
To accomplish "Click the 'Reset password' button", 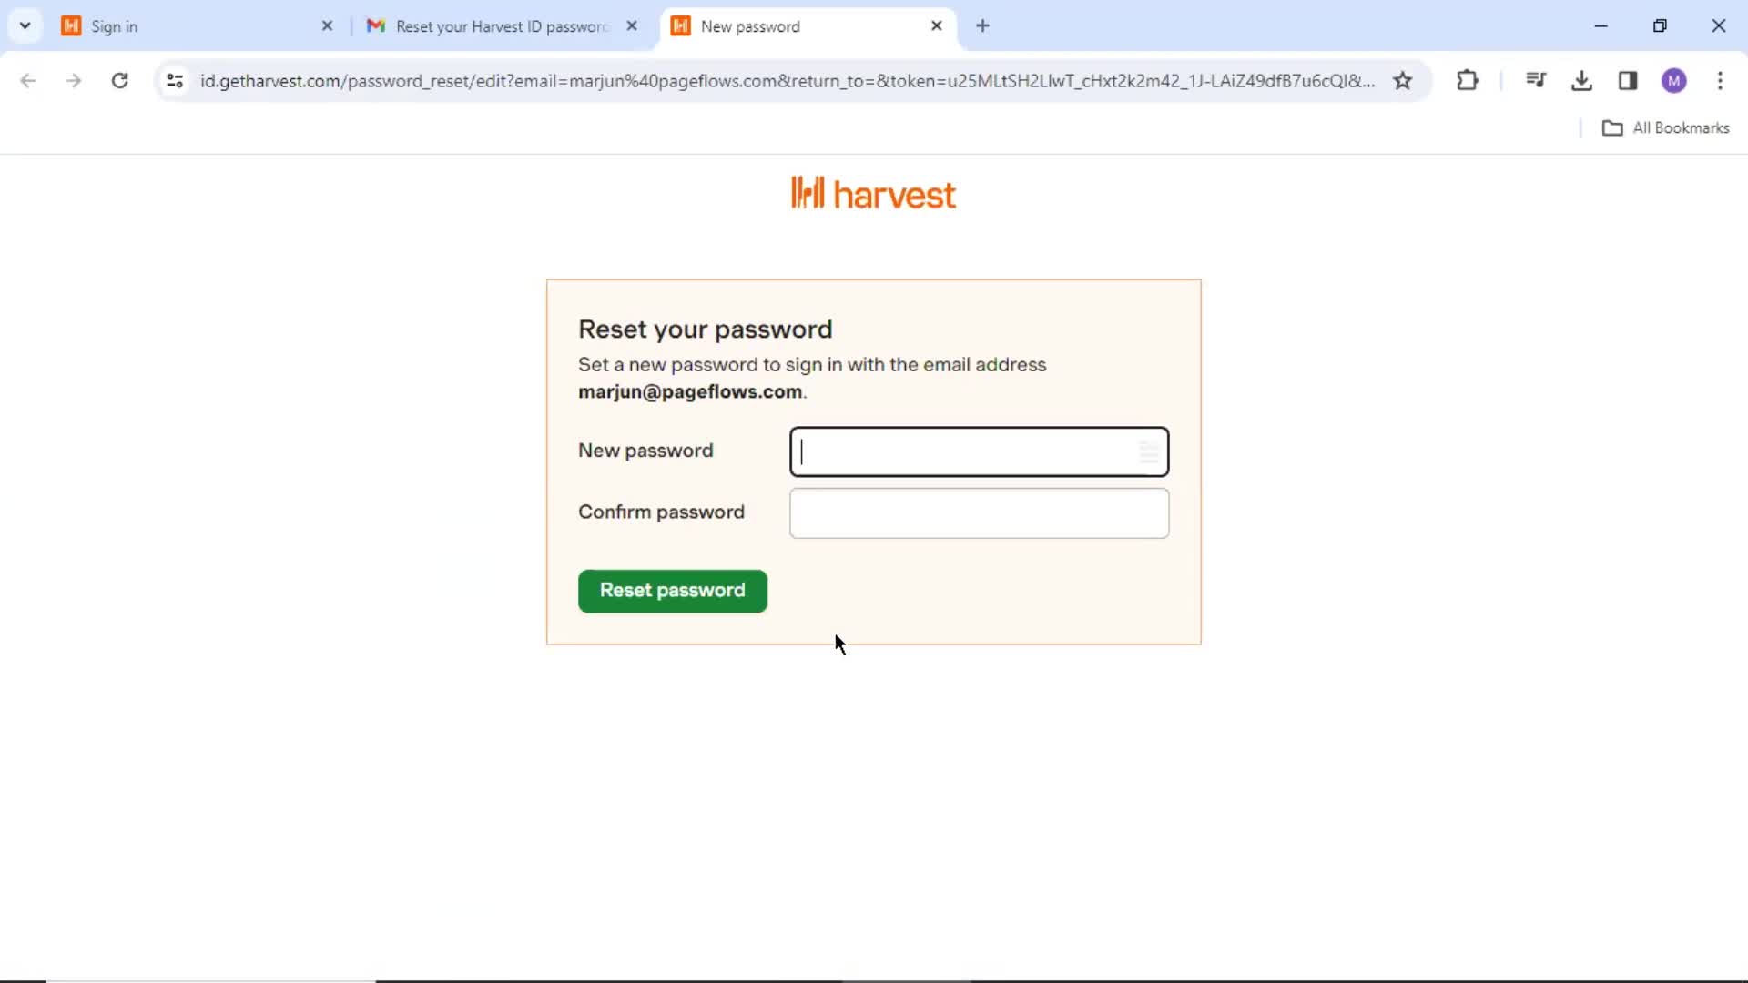I will (x=674, y=589).
